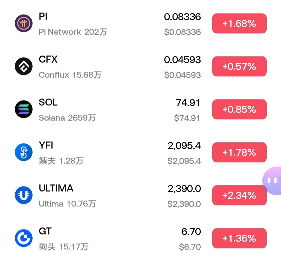This screenshot has height=269, width=281.
Task: Toggle the PI +1.68% change badge
Action: (x=239, y=23)
